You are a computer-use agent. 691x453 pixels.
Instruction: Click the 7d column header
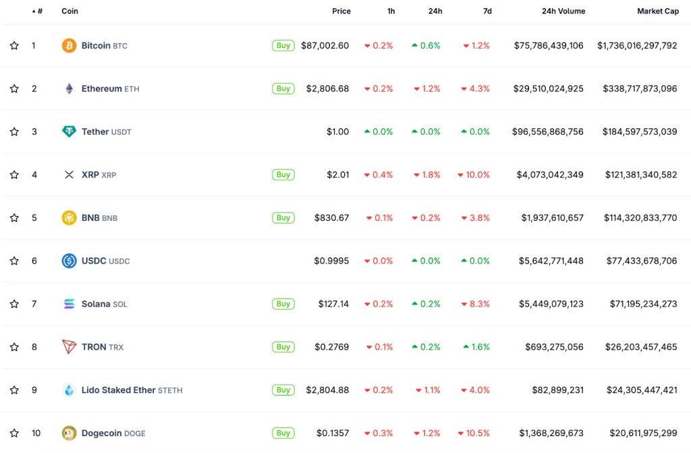487,11
